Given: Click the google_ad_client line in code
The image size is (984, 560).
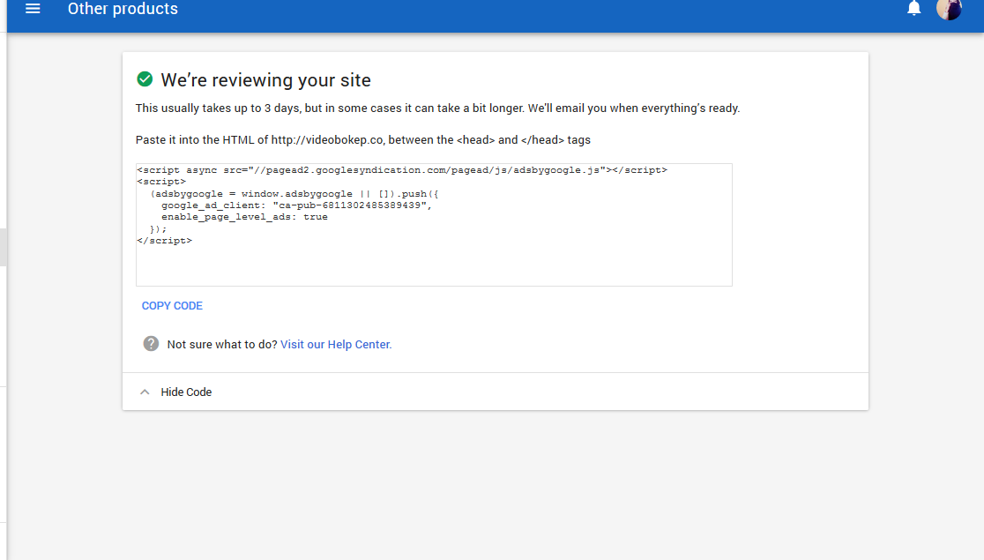Looking at the screenshot, I should tap(297, 205).
